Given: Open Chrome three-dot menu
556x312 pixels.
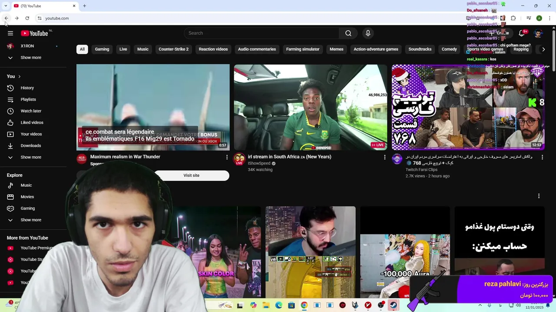Looking at the screenshot, I should point(549,18).
